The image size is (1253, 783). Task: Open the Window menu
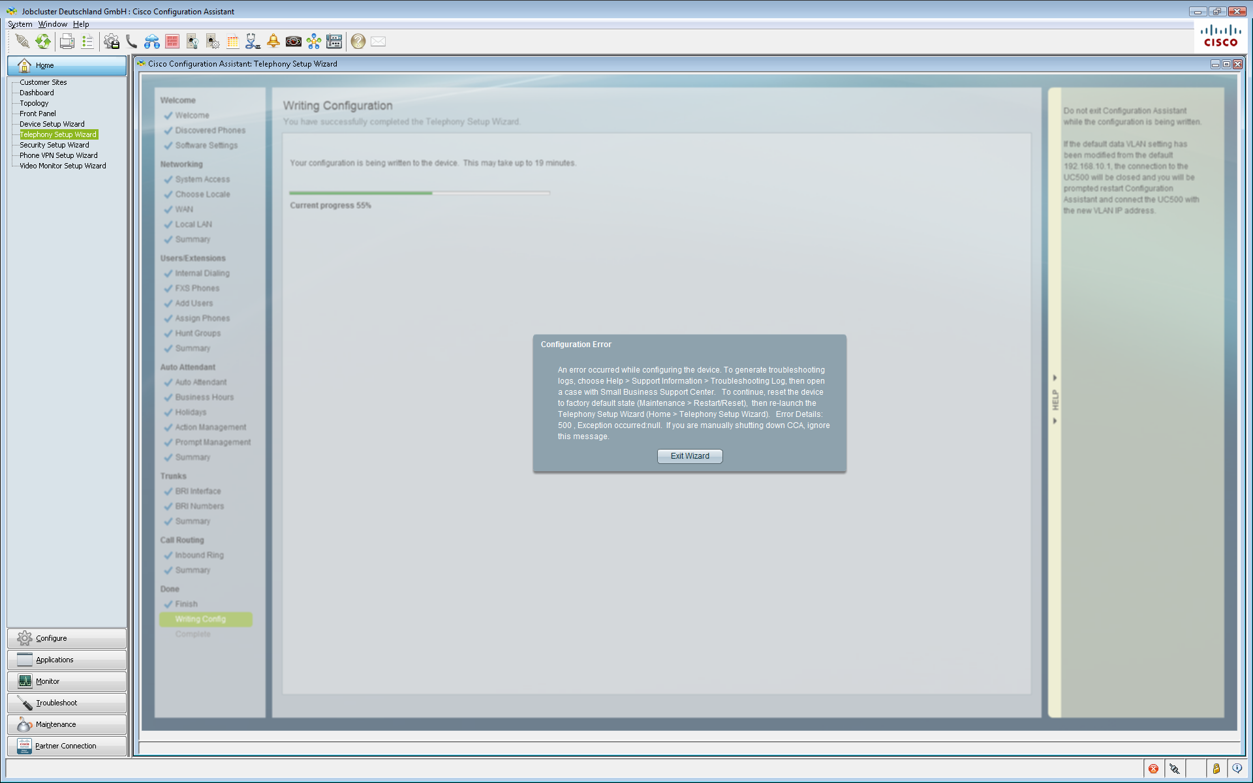click(53, 24)
